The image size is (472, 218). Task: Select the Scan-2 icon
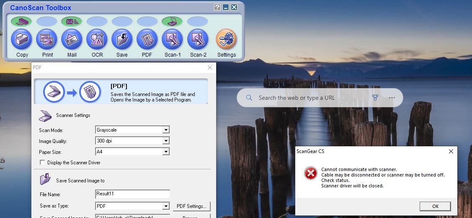pyautogui.click(x=198, y=39)
